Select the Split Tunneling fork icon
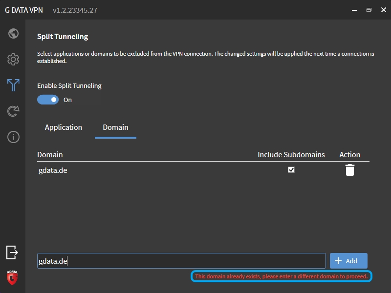Viewport: 391px width, 293px height. click(13, 85)
